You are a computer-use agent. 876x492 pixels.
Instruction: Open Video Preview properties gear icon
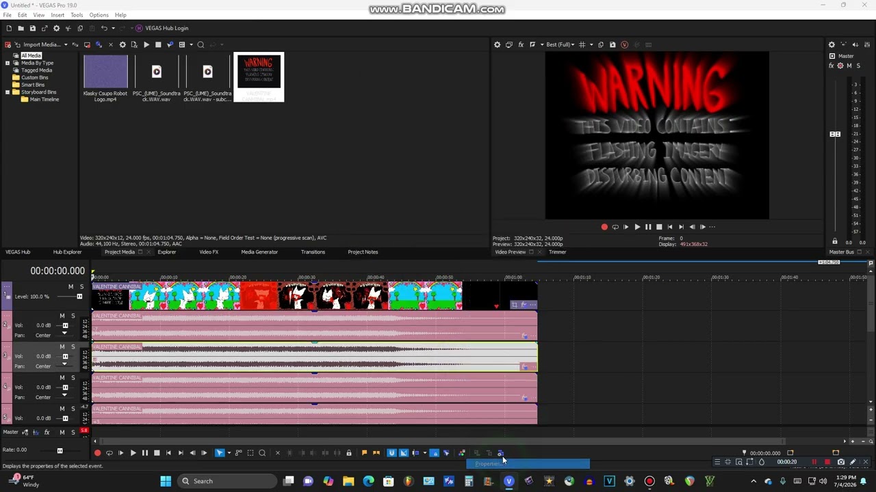coord(498,44)
